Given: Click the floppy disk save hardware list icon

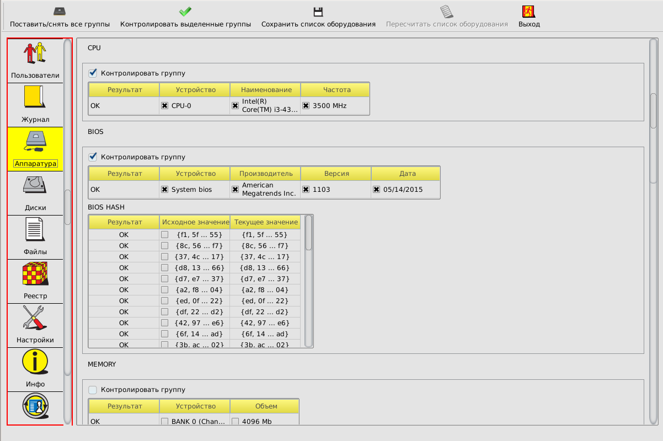Looking at the screenshot, I should (318, 12).
